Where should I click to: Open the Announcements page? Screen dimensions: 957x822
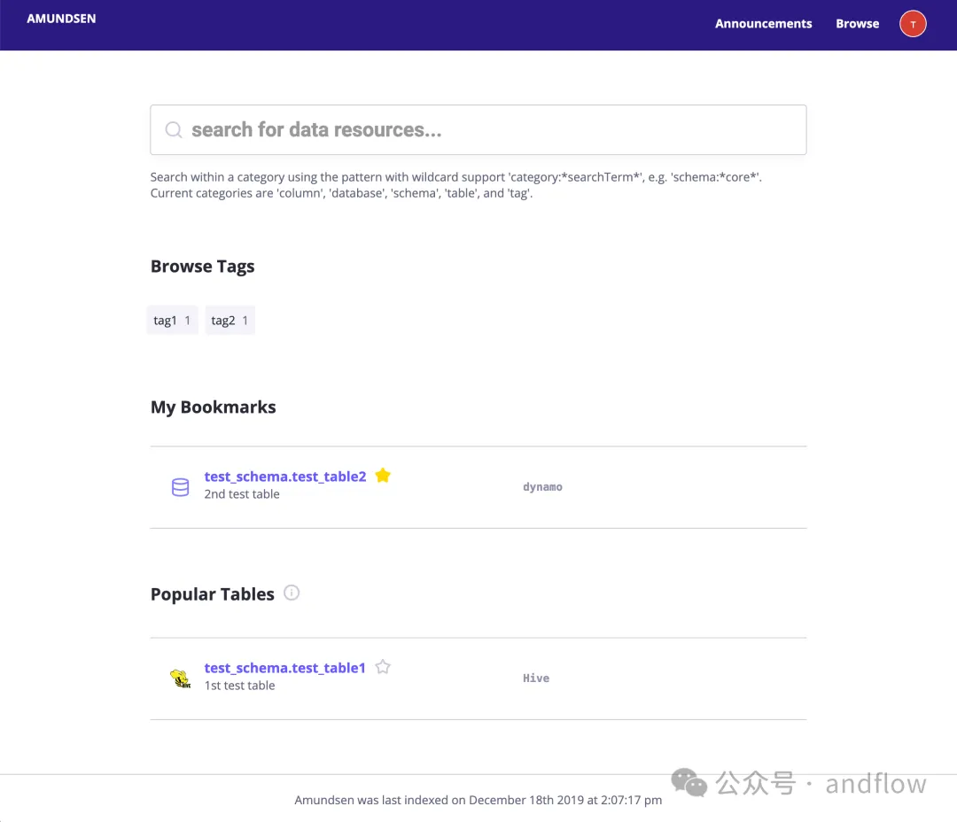(x=763, y=24)
